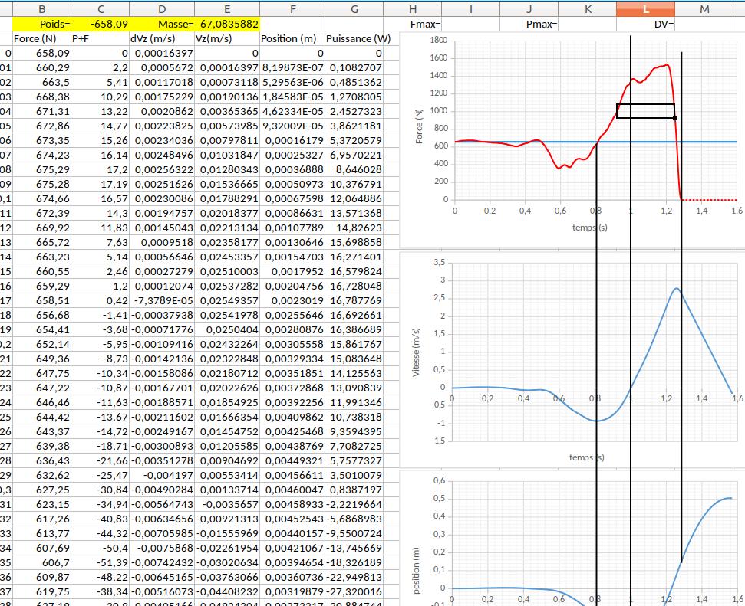745x606 pixels.
Task: Click the "Fmax=" label cell
Action: click(413, 24)
